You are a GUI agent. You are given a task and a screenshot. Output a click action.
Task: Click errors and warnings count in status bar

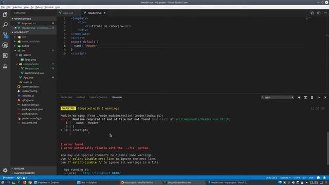[22, 178]
